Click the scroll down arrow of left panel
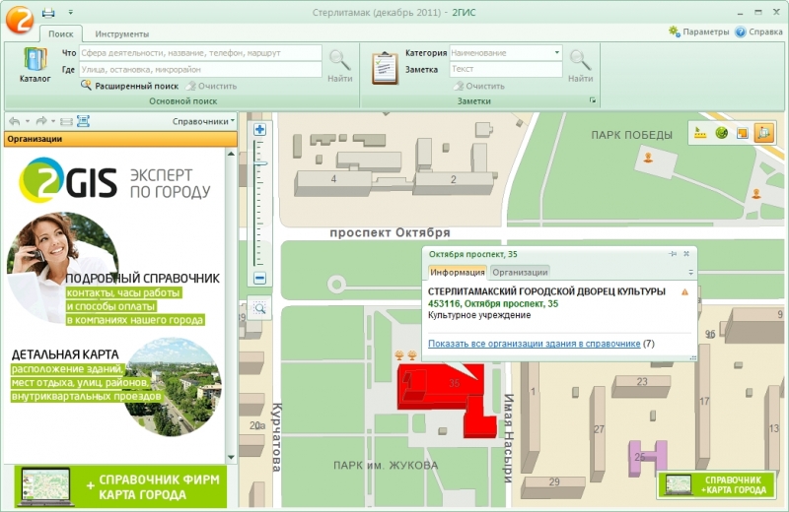 pyautogui.click(x=231, y=457)
